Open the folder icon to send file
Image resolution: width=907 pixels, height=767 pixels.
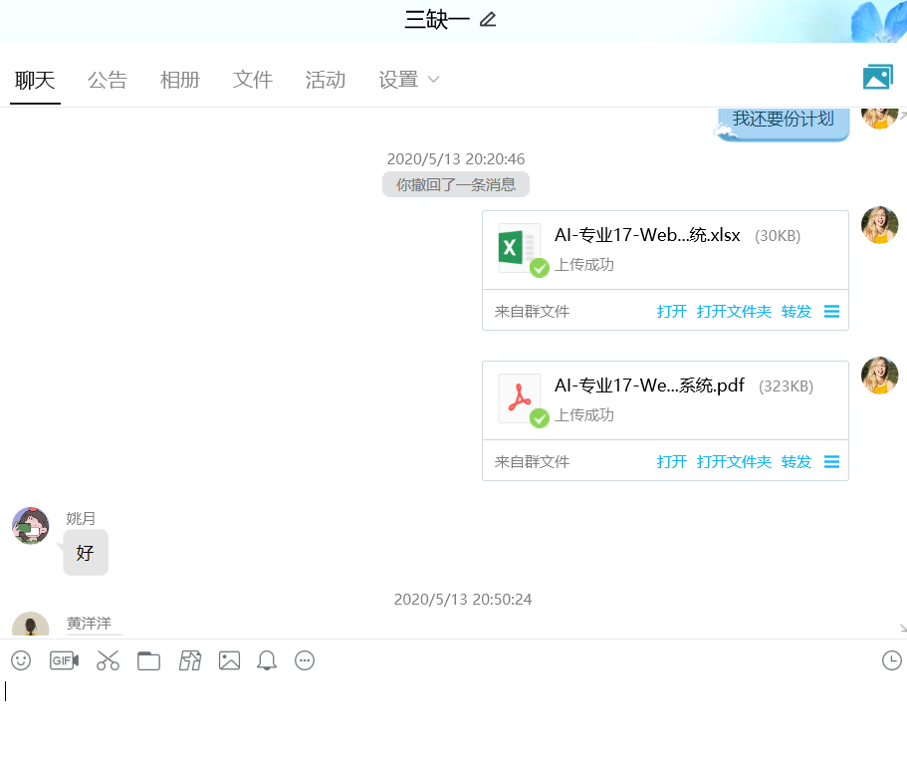point(148,660)
